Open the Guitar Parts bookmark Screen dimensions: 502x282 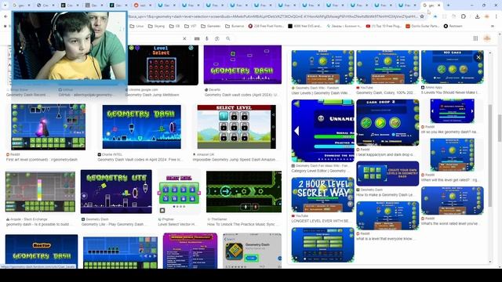[422, 26]
